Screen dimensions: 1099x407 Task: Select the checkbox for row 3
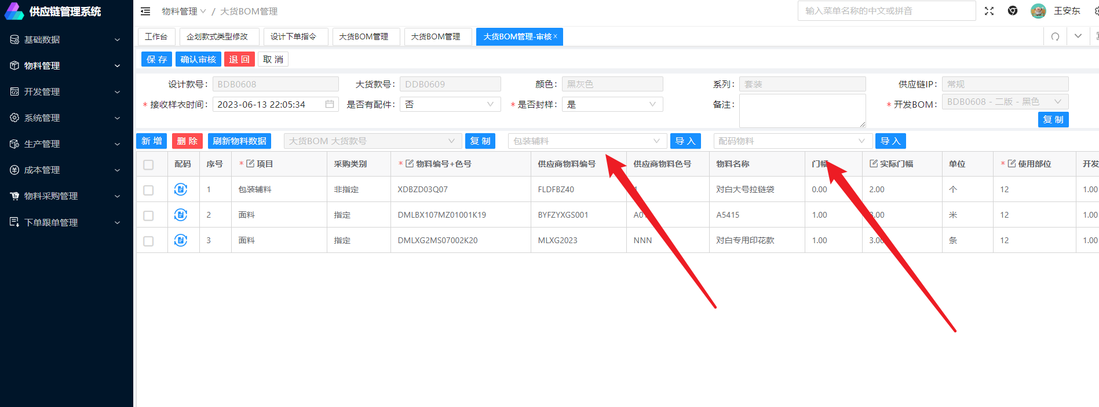[148, 241]
